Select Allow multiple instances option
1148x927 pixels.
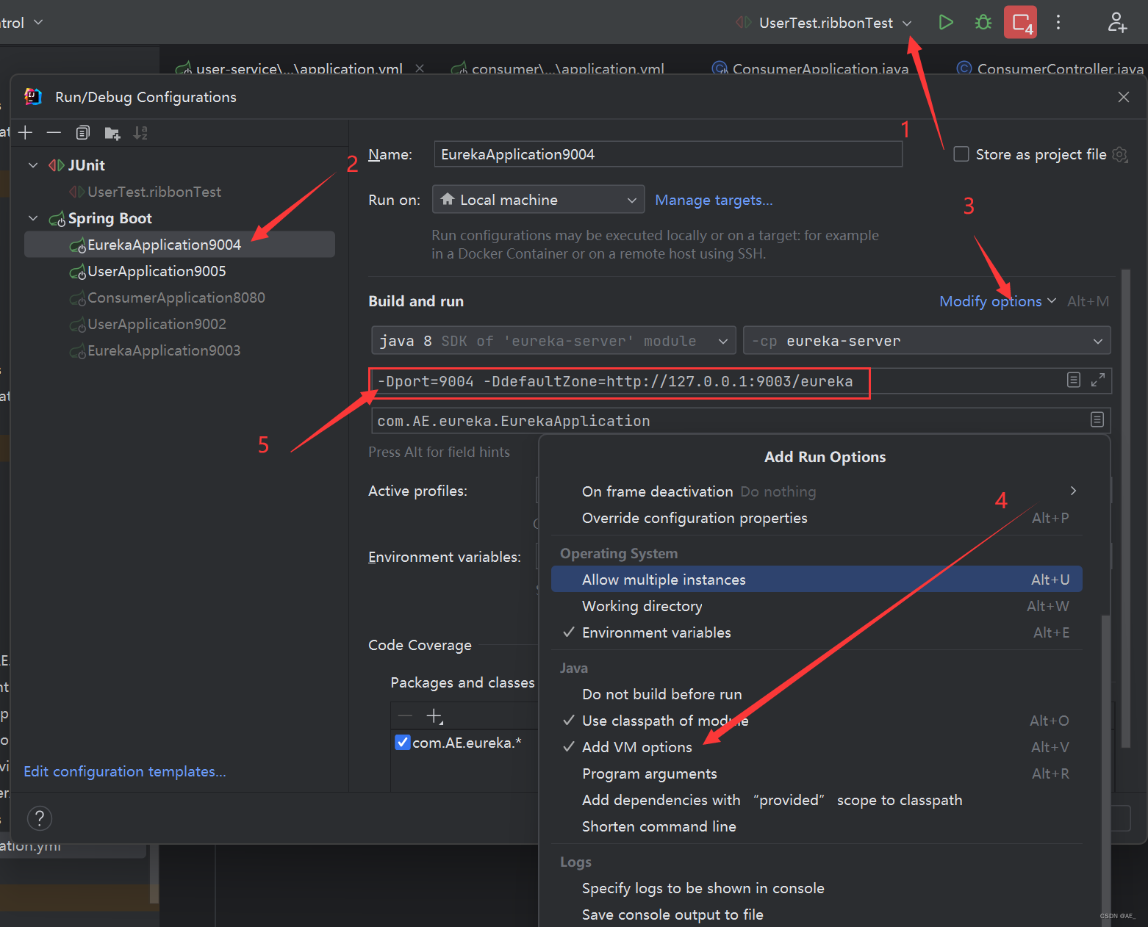817,580
